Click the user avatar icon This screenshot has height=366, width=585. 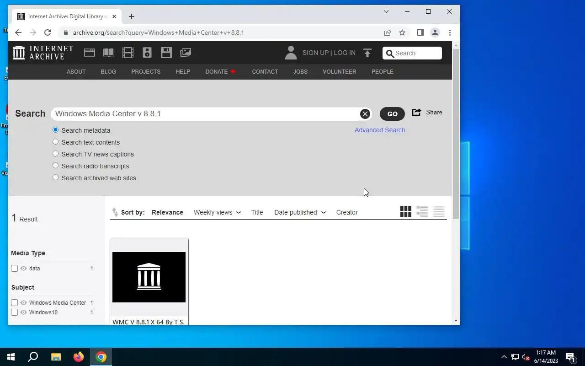[x=291, y=53]
